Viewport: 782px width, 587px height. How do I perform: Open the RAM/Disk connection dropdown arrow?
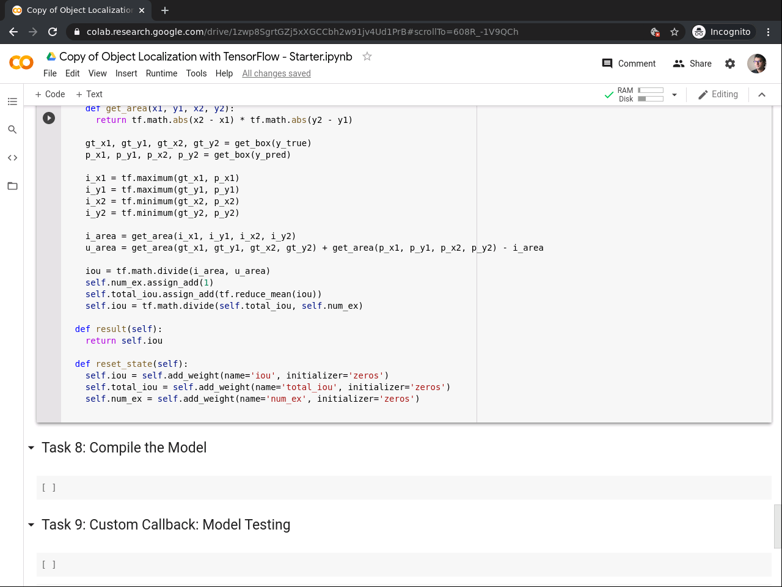[x=674, y=95]
